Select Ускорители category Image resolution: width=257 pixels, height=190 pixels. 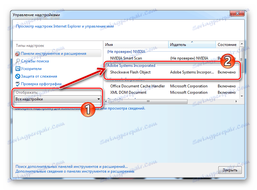point(31,69)
